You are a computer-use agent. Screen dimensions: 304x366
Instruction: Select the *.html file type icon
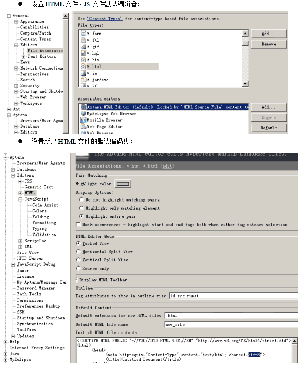coord(83,66)
